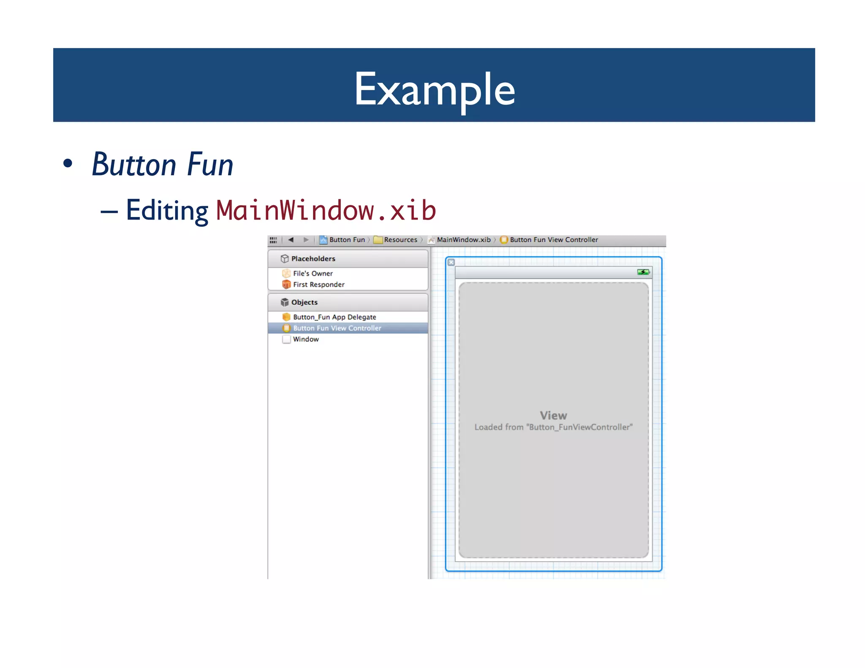The image size is (865, 668).
Task: Go back with the left arrow in jump bar
Action: click(291, 240)
